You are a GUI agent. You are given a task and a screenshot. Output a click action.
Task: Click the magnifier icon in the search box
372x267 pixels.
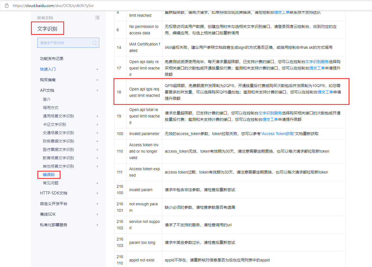coord(95,42)
